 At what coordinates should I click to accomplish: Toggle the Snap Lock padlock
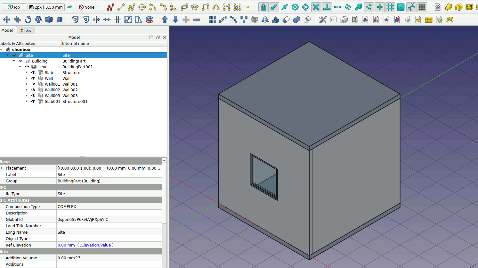click(263, 7)
